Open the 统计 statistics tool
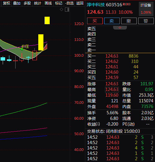This screenshot has height=162, width=155. click(38, 3)
